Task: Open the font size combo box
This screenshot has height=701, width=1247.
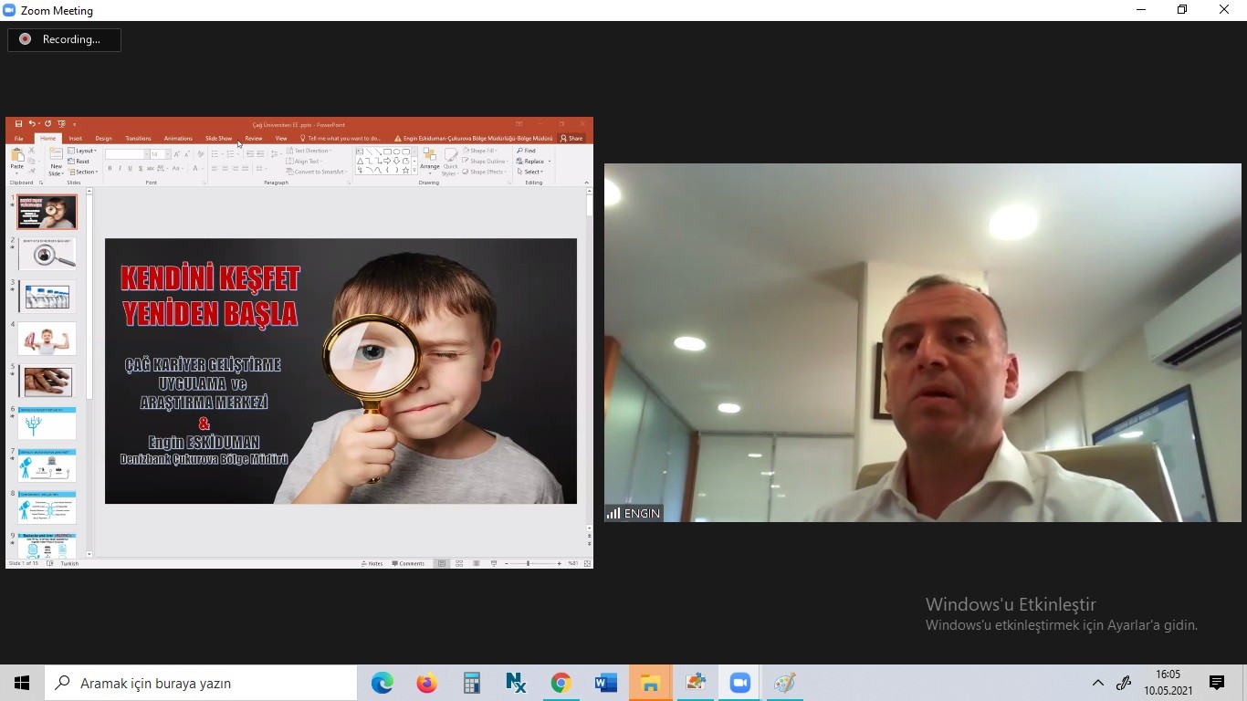Action: [x=161, y=154]
